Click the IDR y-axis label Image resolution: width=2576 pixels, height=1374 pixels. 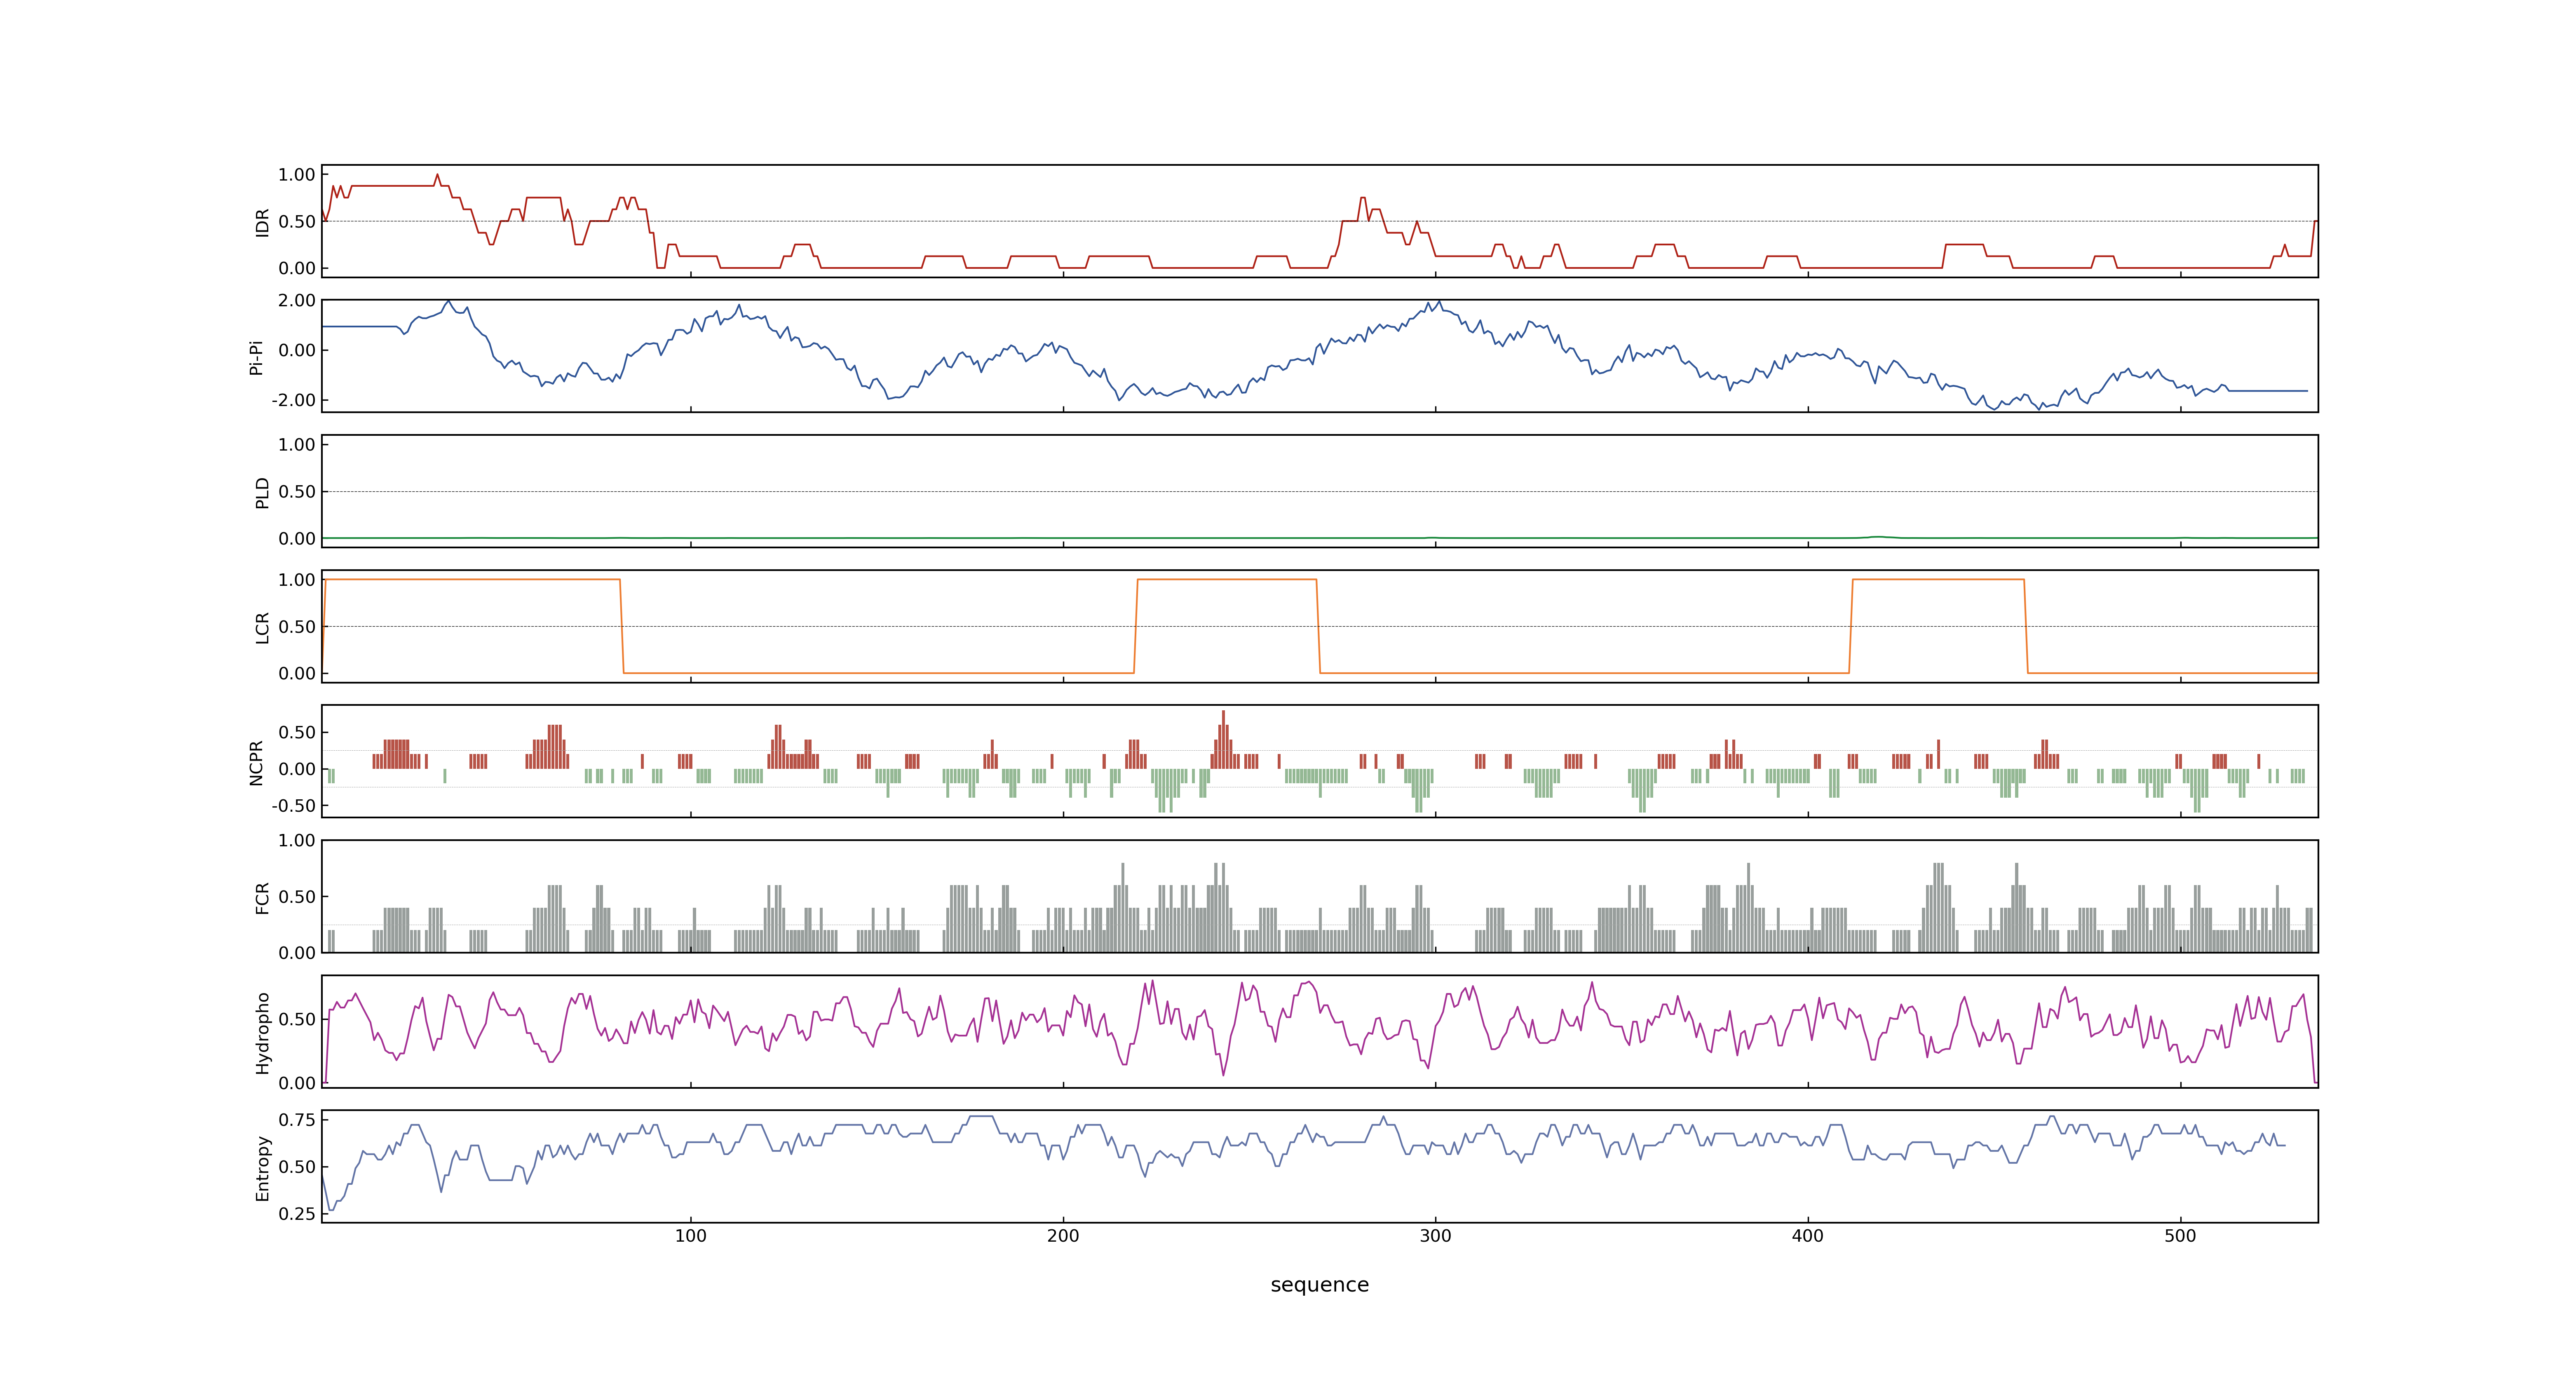[262, 222]
